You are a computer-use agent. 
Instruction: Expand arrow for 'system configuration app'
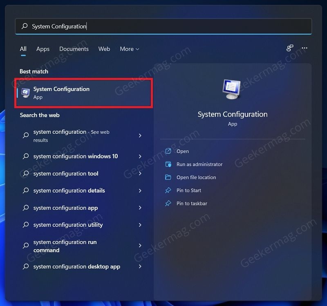click(140, 208)
